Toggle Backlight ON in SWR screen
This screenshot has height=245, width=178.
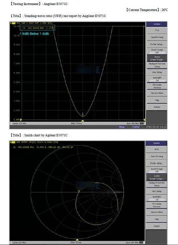(157, 79)
